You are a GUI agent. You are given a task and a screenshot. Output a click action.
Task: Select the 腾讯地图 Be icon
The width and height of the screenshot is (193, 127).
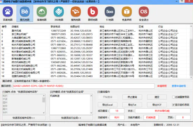coord(25,12)
